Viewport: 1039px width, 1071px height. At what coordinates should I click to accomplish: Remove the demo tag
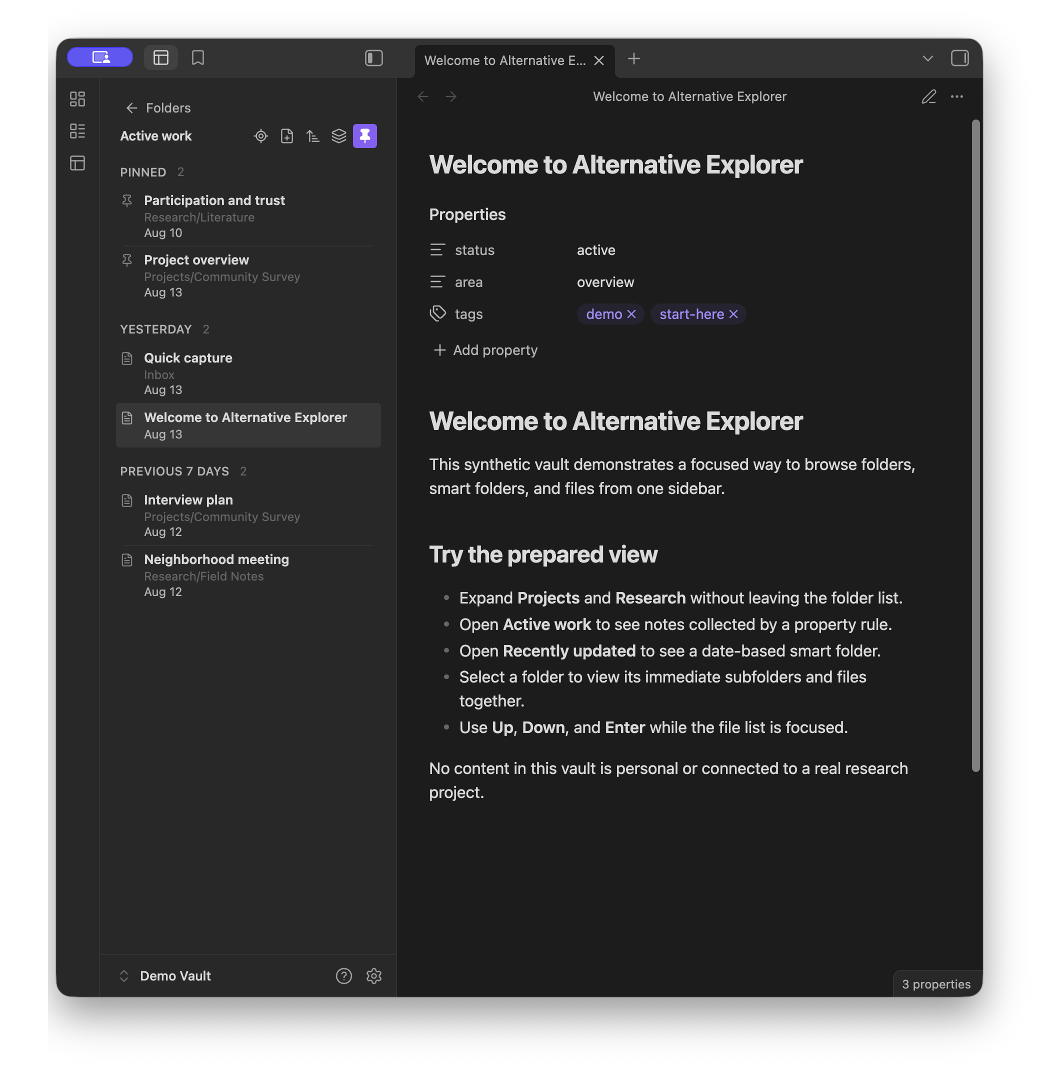tap(631, 314)
